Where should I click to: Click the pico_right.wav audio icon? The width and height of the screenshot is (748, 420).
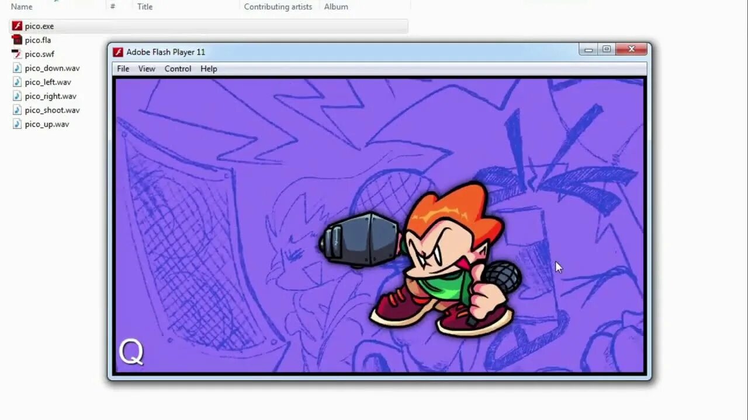click(x=17, y=96)
